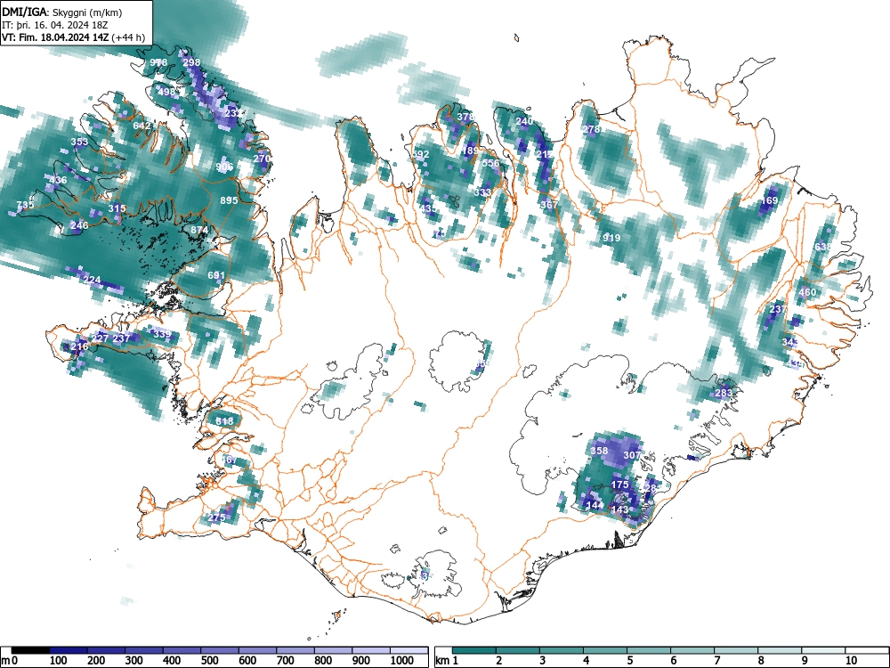Image resolution: width=890 pixels, height=668 pixels.
Task: Click the 735 visibility value
Action: pos(26,205)
